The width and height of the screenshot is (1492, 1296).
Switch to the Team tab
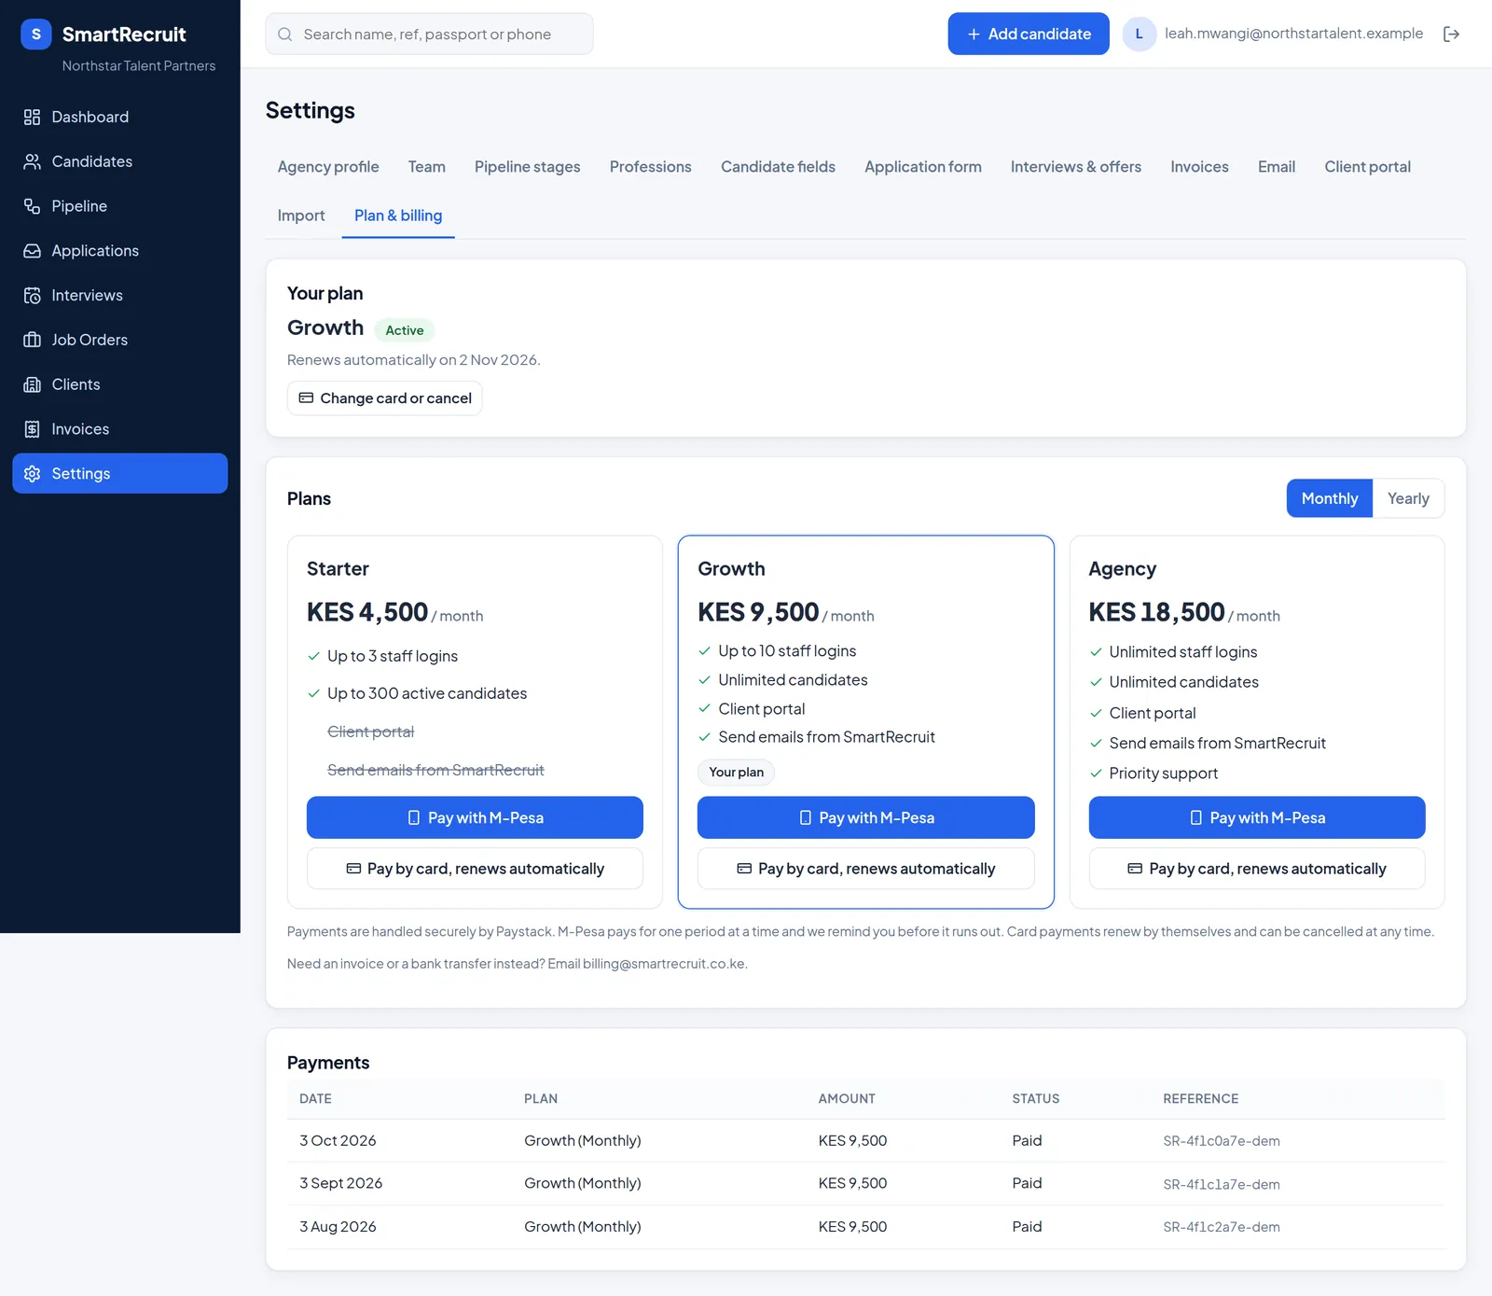(x=426, y=167)
